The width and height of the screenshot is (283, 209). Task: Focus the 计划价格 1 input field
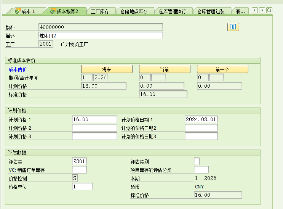pyautogui.click(x=94, y=119)
